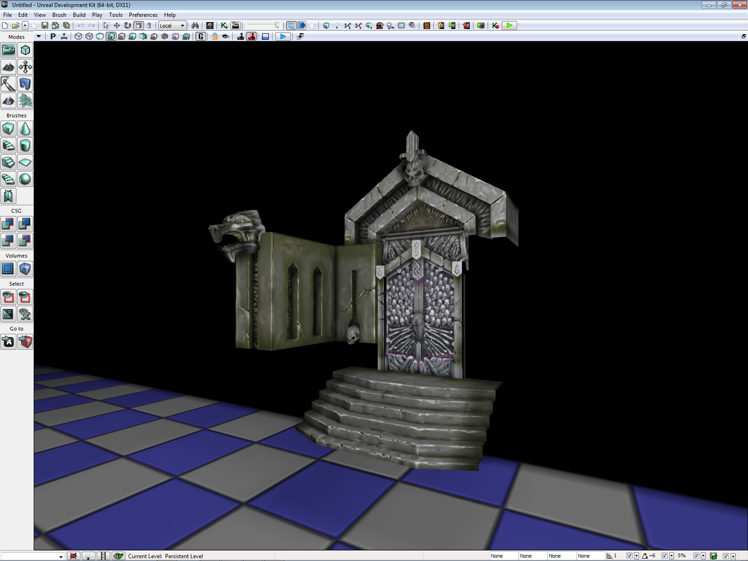Select Foliage mode leaf icon

pyautogui.click(x=25, y=101)
